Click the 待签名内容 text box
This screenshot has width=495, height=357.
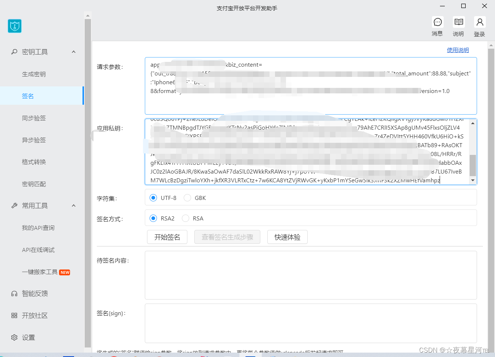(x=311, y=275)
